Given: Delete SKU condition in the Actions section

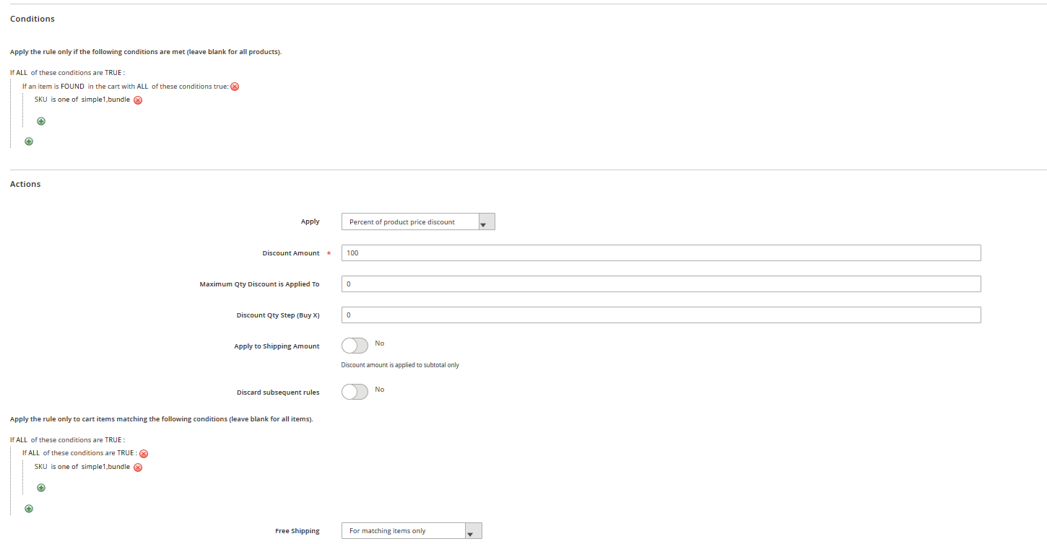Looking at the screenshot, I should click(x=138, y=468).
